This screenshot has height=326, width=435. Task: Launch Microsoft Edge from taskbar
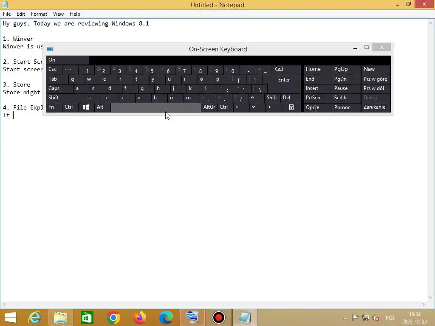point(166,318)
